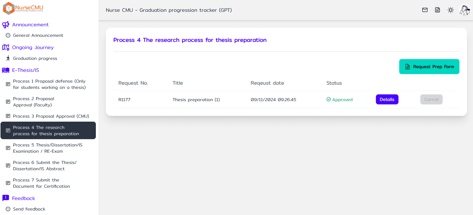Viewport: 473px width, 215px height.
Task: Click the NurseCMU logo
Action: pos(23,8)
